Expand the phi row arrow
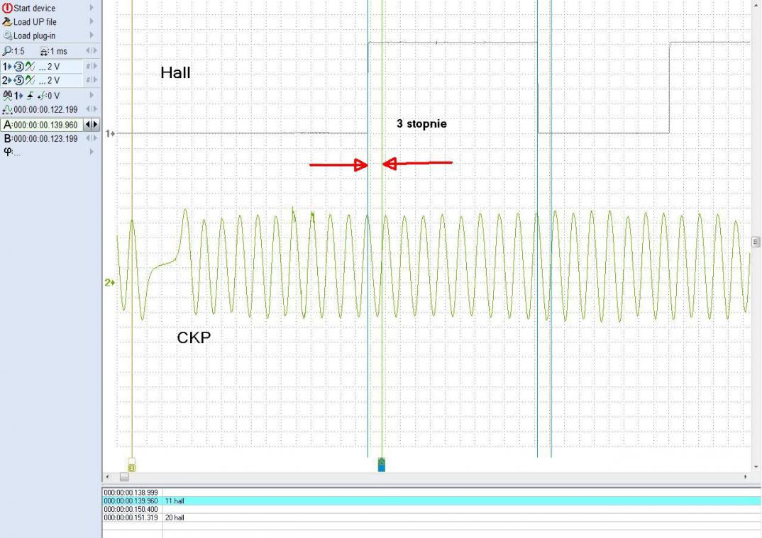The image size is (762, 538). 92,152
